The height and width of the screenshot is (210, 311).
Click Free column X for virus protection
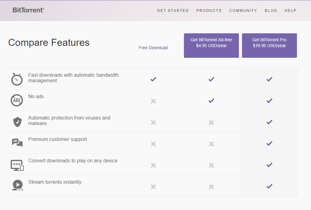[x=153, y=123]
